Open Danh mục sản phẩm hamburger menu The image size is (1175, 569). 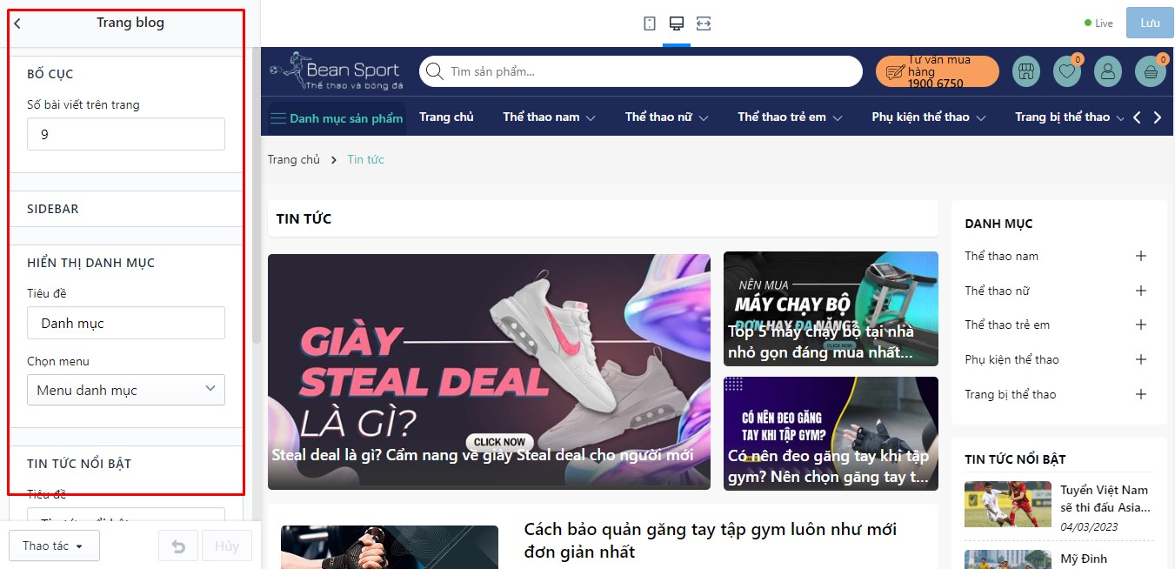coord(336,117)
